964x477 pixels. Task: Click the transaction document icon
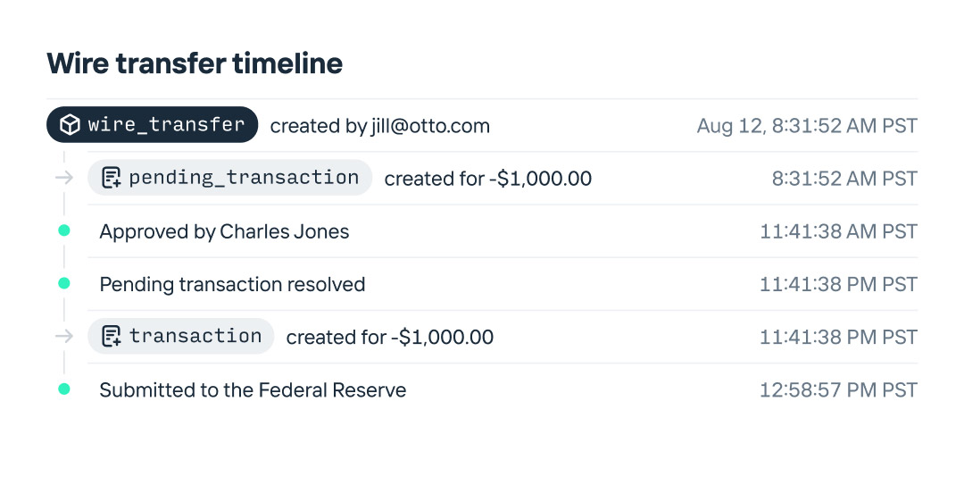[112, 337]
